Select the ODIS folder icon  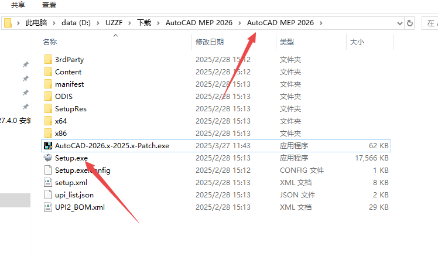[x=48, y=96]
